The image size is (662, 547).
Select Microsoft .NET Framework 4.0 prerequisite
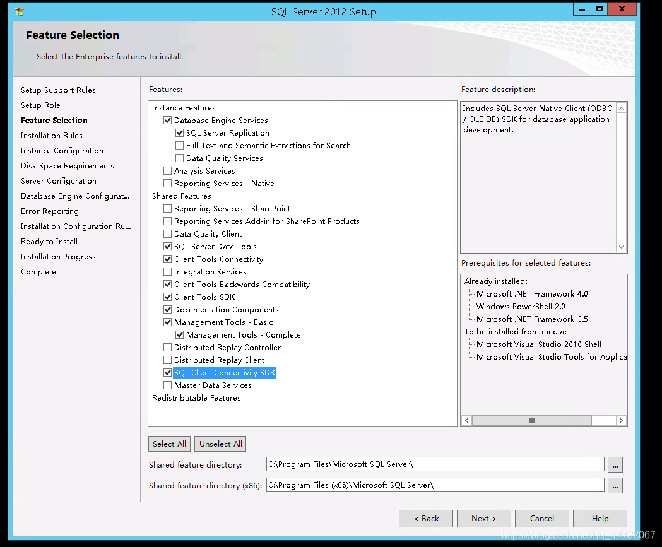[532, 294]
